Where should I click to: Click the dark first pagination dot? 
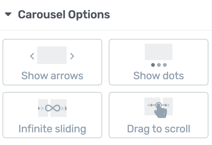tap(153, 65)
